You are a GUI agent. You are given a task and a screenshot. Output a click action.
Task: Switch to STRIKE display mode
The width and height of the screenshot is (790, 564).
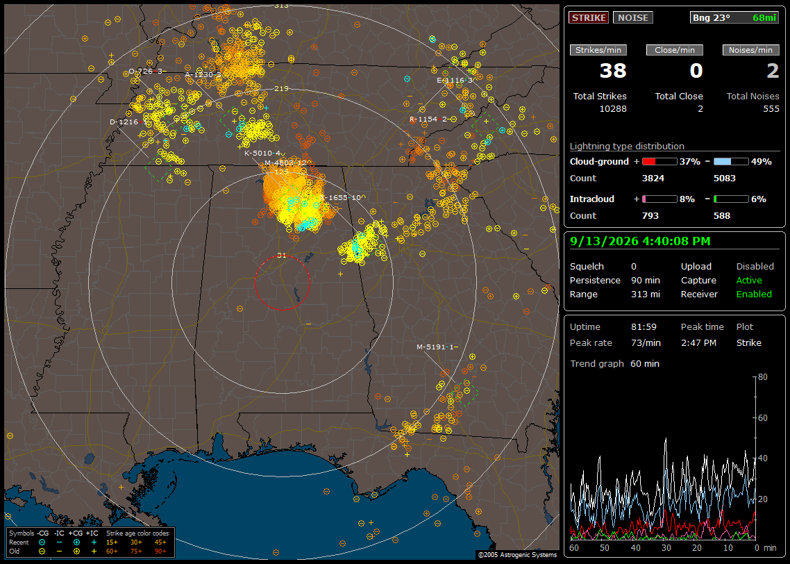point(589,17)
